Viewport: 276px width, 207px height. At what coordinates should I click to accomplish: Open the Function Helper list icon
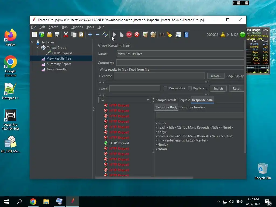point(178,34)
